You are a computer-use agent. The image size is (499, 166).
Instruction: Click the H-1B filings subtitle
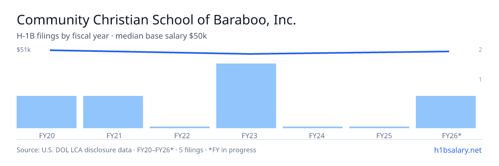tap(112, 36)
